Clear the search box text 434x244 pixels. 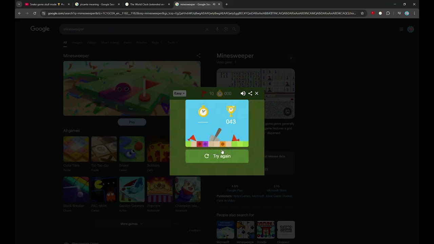[207, 29]
